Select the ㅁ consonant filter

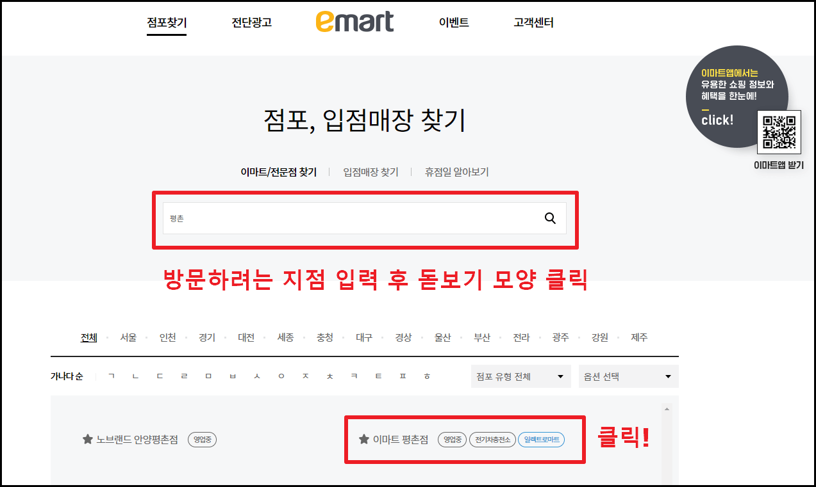(x=208, y=376)
